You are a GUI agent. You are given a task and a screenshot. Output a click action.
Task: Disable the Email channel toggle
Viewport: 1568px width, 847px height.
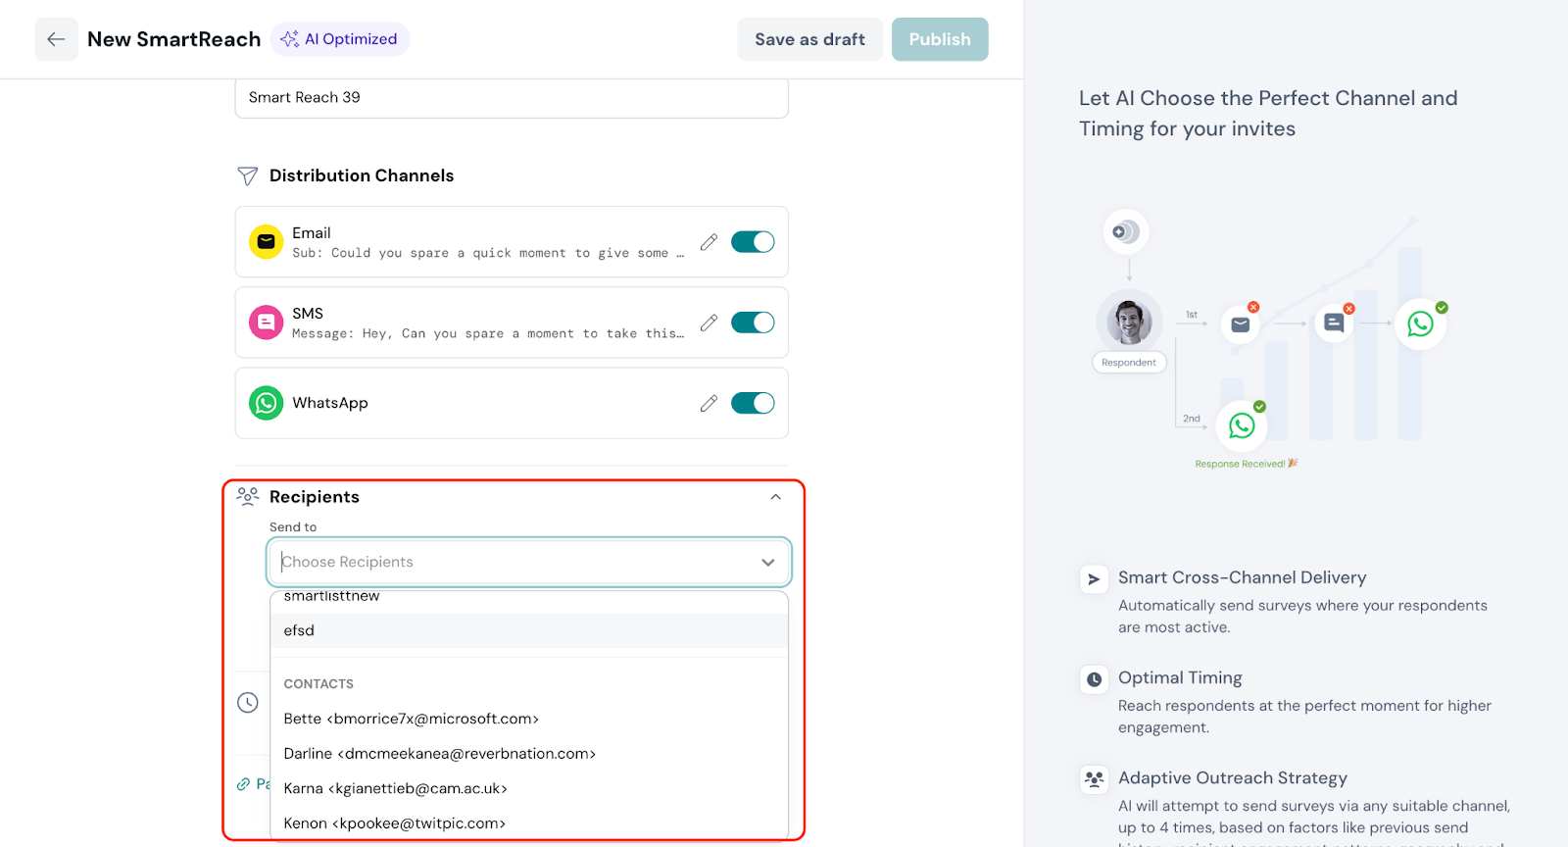click(752, 242)
